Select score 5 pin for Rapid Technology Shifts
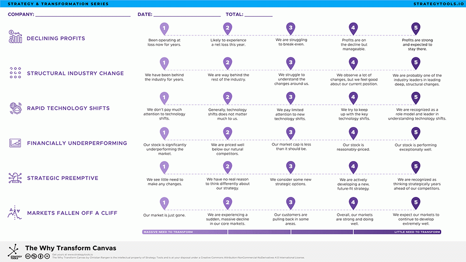Viewport: 466px width, 262px height. [416, 98]
